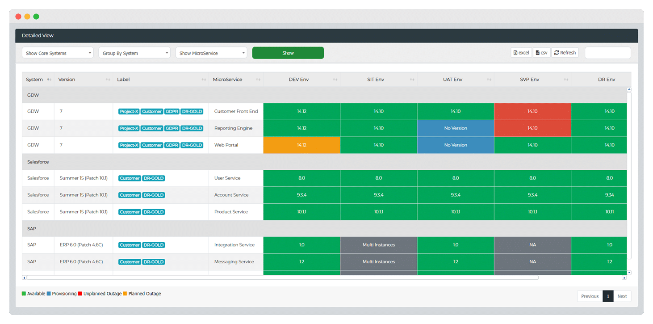Click the horizontal scrollbar left arrow
Screen dimensions: 653x324
pyautogui.click(x=24, y=278)
